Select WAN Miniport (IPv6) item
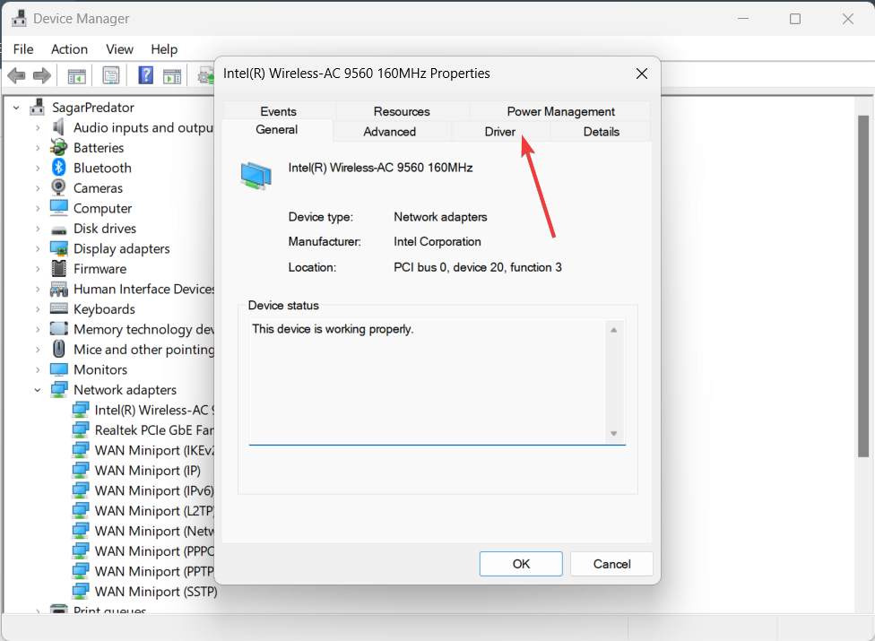Image resolution: width=875 pixels, height=641 pixels. pyautogui.click(x=143, y=490)
